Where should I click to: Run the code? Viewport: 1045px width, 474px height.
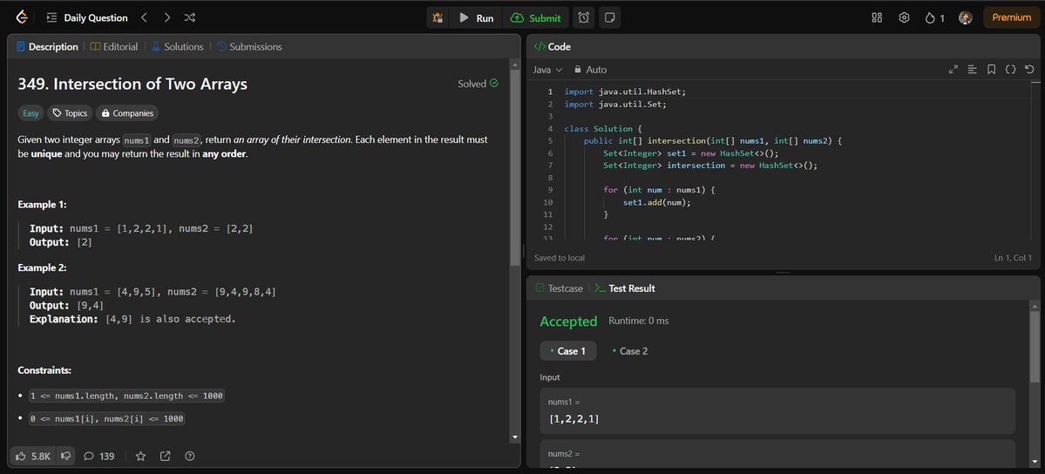(477, 18)
